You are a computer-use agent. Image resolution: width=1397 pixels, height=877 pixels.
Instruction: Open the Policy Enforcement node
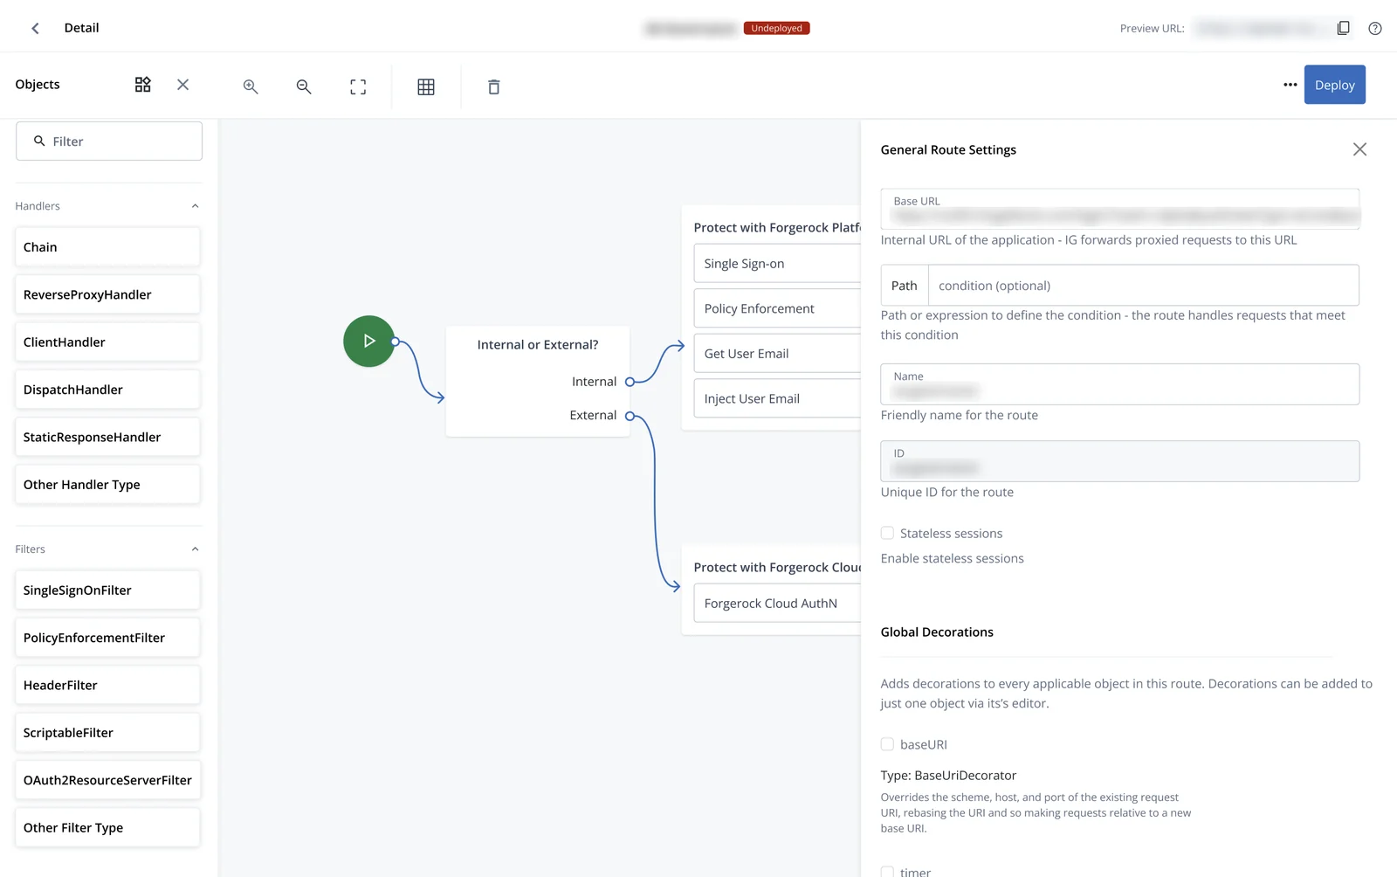tap(777, 308)
